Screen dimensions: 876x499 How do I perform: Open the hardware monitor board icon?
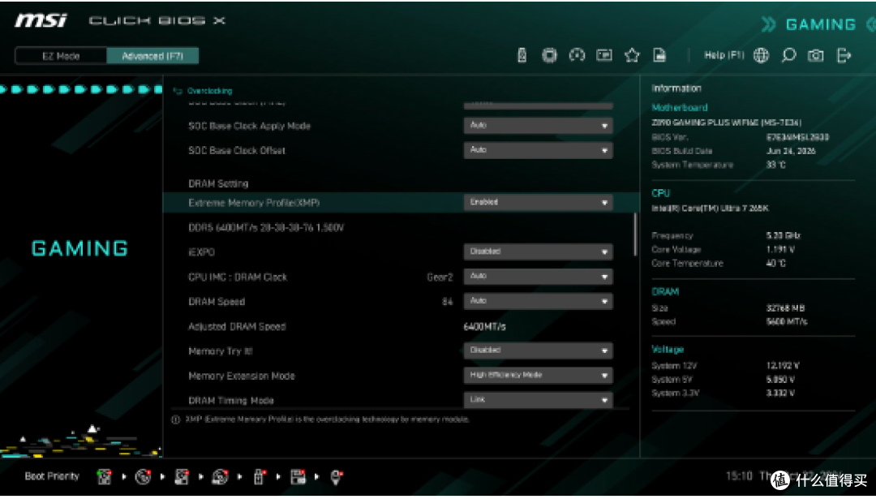604,55
